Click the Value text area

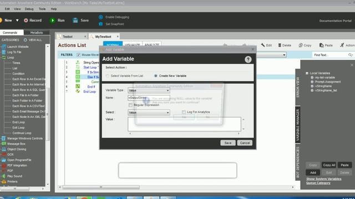(184, 124)
